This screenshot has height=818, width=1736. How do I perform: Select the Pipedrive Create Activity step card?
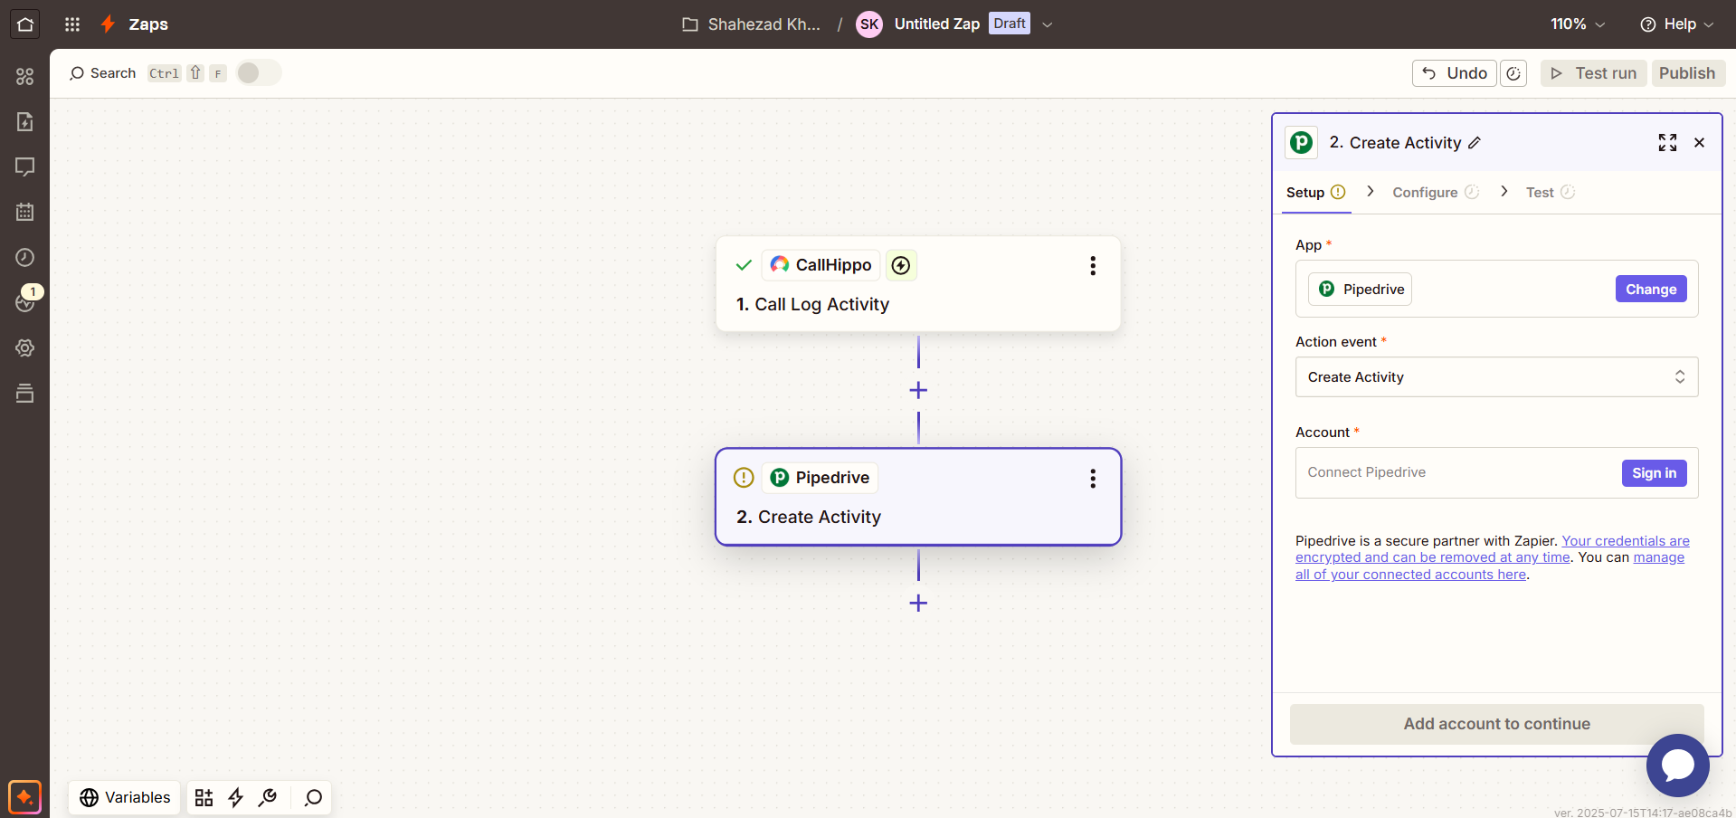(918, 497)
